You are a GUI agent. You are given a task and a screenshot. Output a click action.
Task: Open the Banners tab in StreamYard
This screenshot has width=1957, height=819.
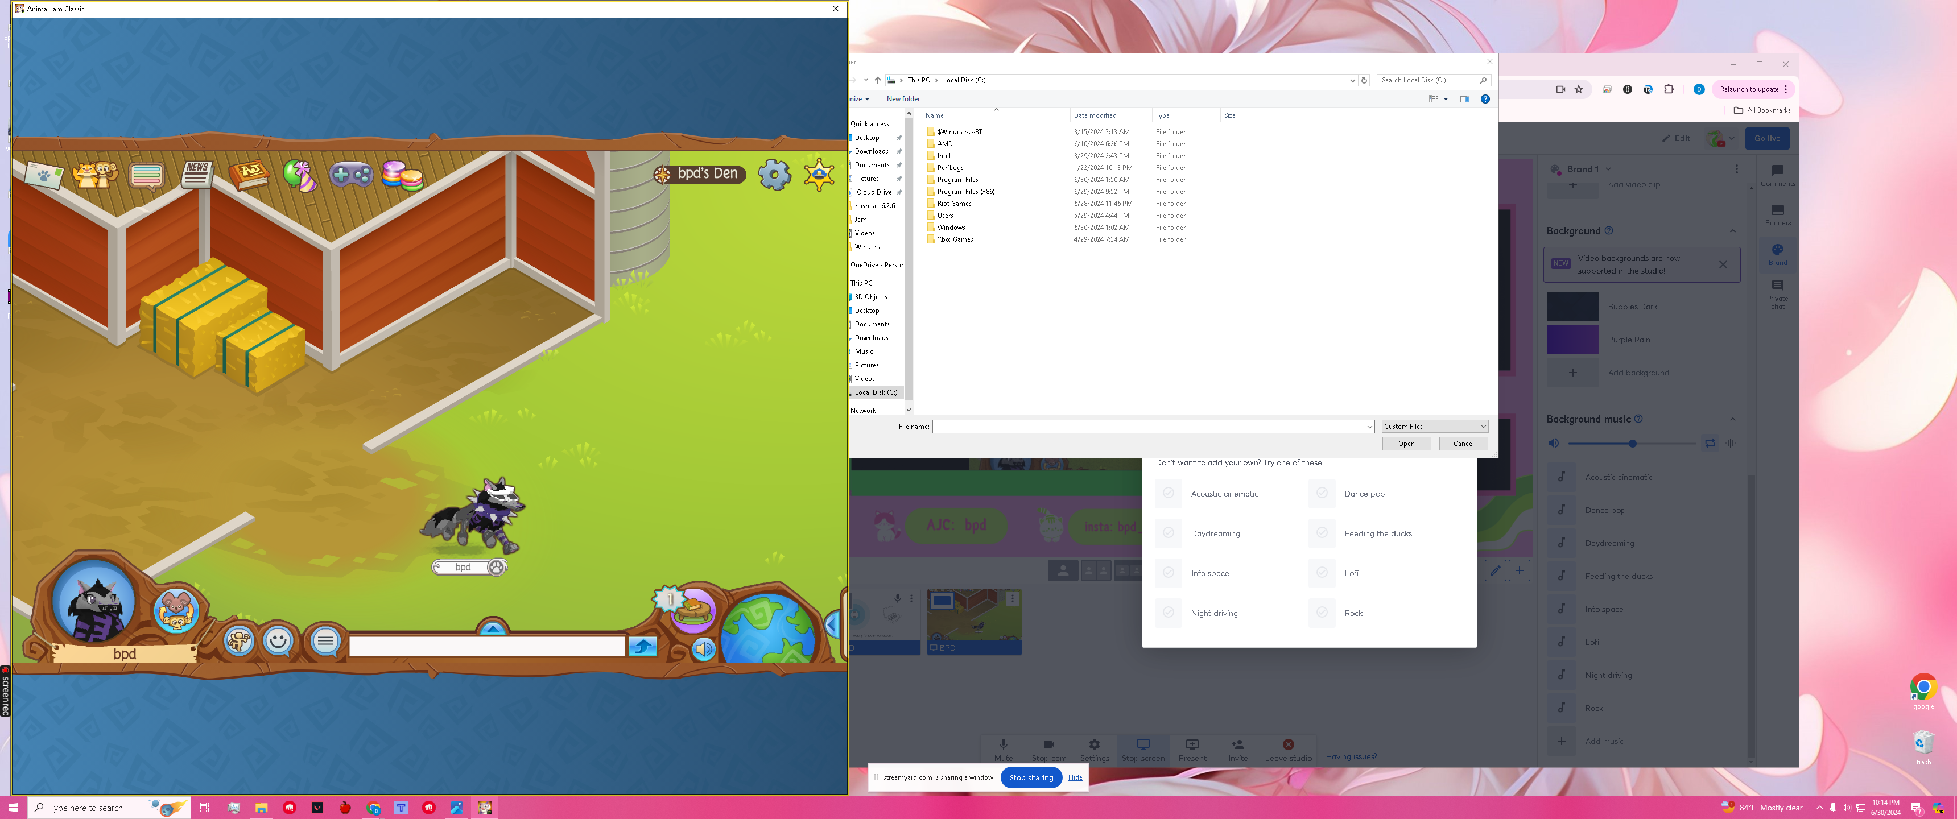click(1777, 214)
